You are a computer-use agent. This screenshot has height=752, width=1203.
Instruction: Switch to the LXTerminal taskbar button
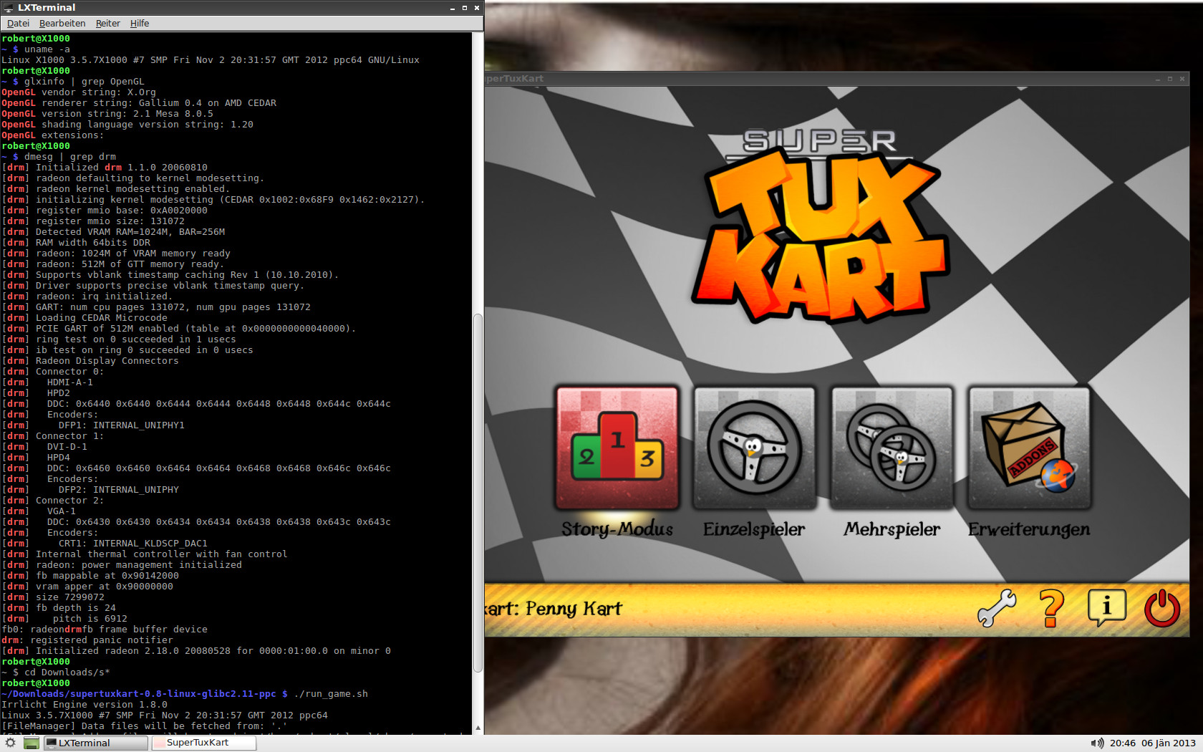tap(96, 743)
